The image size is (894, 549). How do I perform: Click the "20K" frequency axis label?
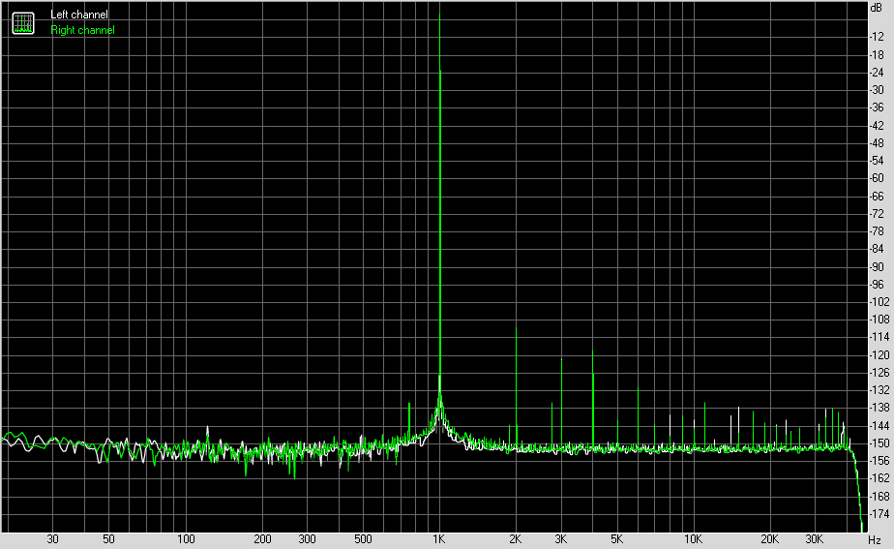point(769,539)
